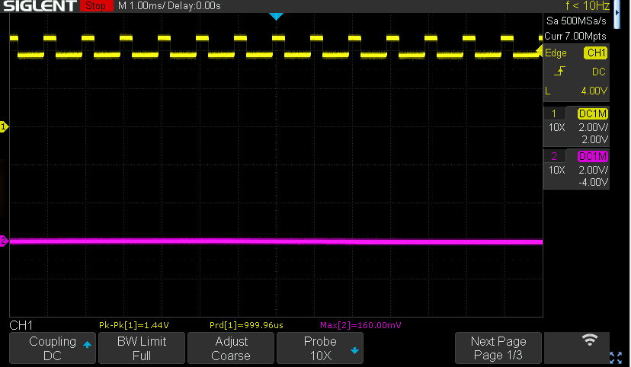The height and width of the screenshot is (367, 631).
Task: Click channel 2 DC1M coupling badge
Action: point(593,156)
